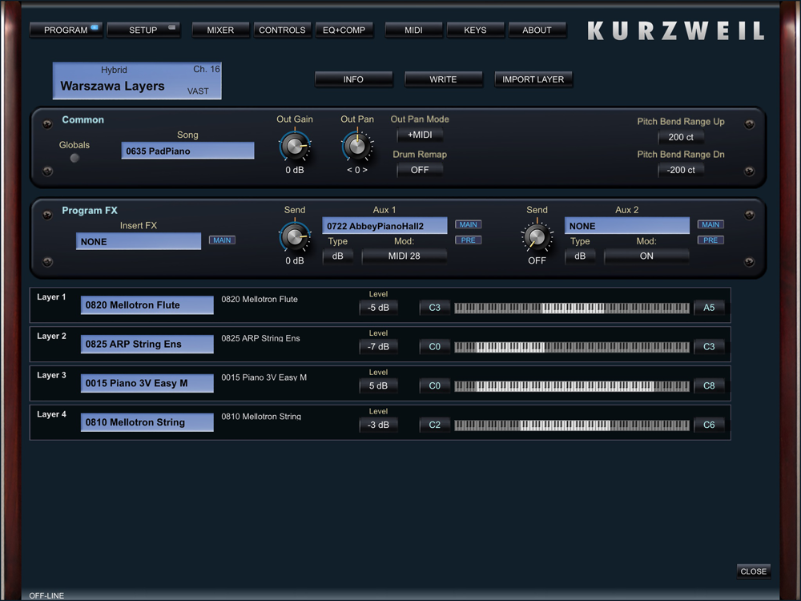Click Layer 4 keyboard range strip

coord(572,426)
